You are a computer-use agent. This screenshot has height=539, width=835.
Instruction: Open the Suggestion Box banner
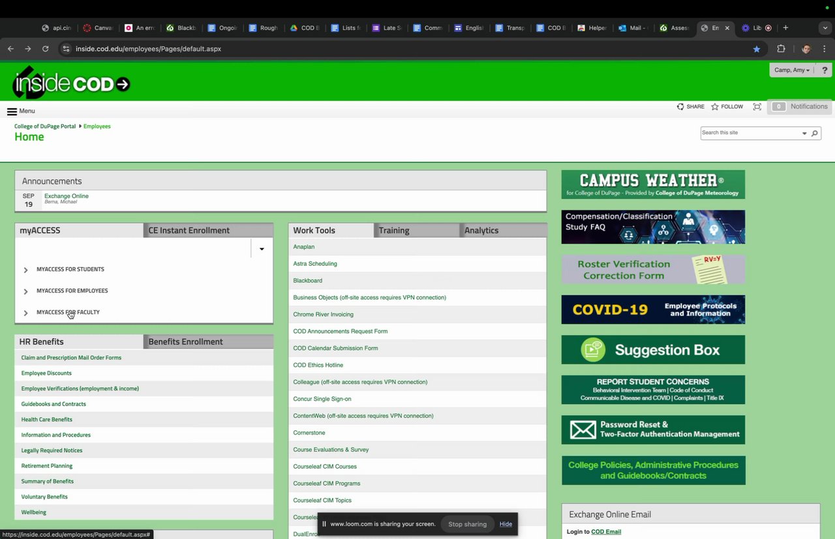(x=653, y=350)
